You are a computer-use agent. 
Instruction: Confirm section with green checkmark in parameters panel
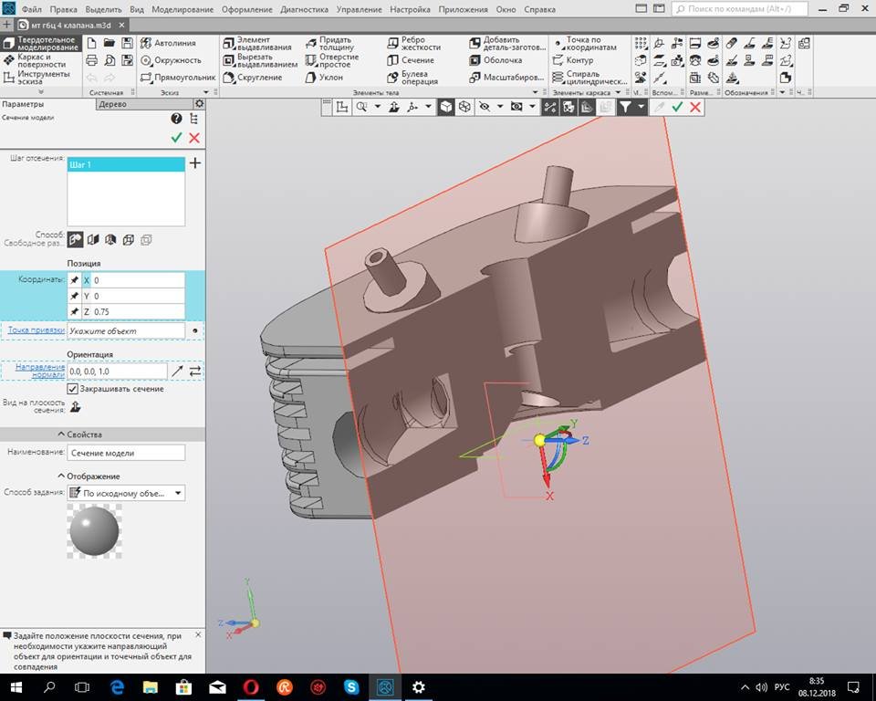coord(176,137)
